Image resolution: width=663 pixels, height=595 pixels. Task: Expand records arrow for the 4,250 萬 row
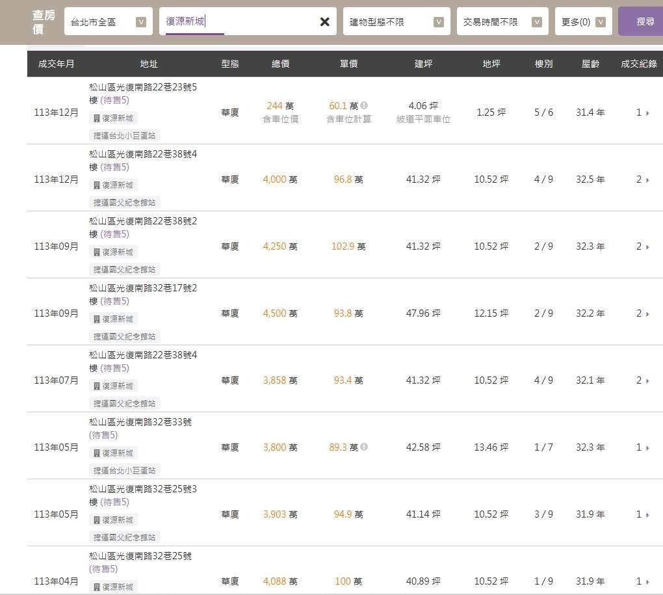pyautogui.click(x=647, y=246)
